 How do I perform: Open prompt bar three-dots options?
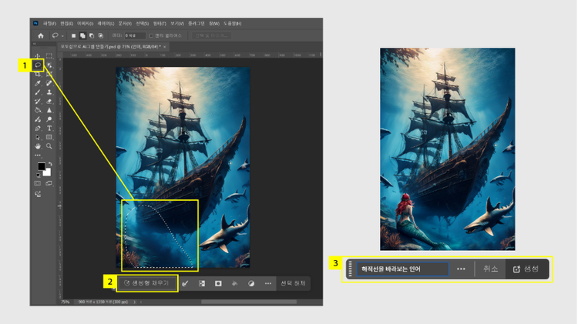[461, 269]
